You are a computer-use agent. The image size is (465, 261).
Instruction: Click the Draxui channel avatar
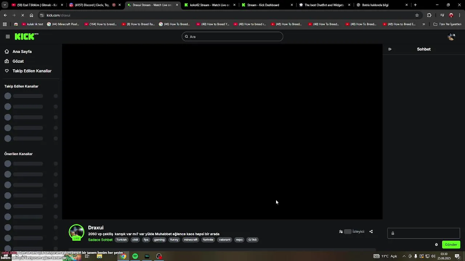coord(76,232)
